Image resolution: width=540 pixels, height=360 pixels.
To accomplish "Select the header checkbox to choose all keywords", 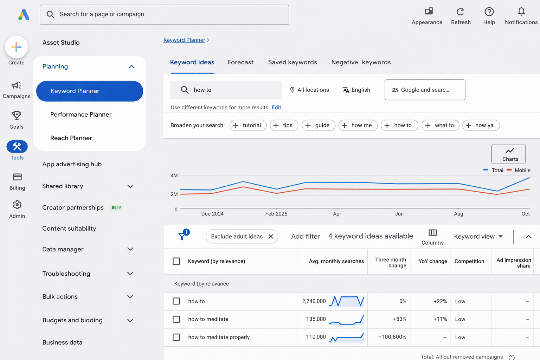I will tap(176, 261).
